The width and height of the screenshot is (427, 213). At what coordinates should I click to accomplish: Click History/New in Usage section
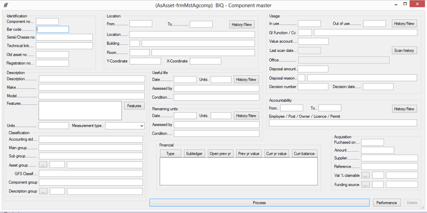(404, 23)
